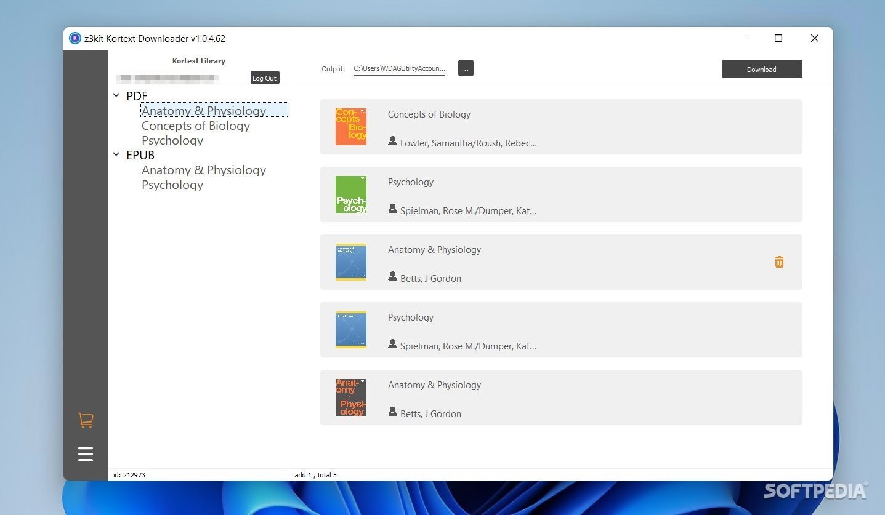Image resolution: width=885 pixels, height=515 pixels.
Task: Open the hamburger menu in sidebar
Action: tap(86, 454)
